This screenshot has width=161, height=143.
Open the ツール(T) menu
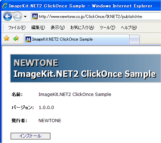107,28
